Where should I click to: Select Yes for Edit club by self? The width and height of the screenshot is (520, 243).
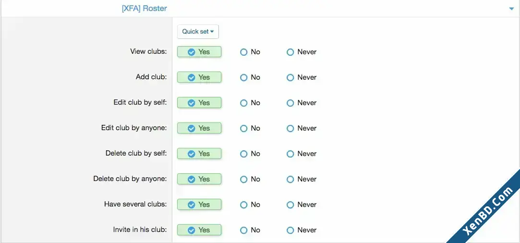[x=199, y=103]
